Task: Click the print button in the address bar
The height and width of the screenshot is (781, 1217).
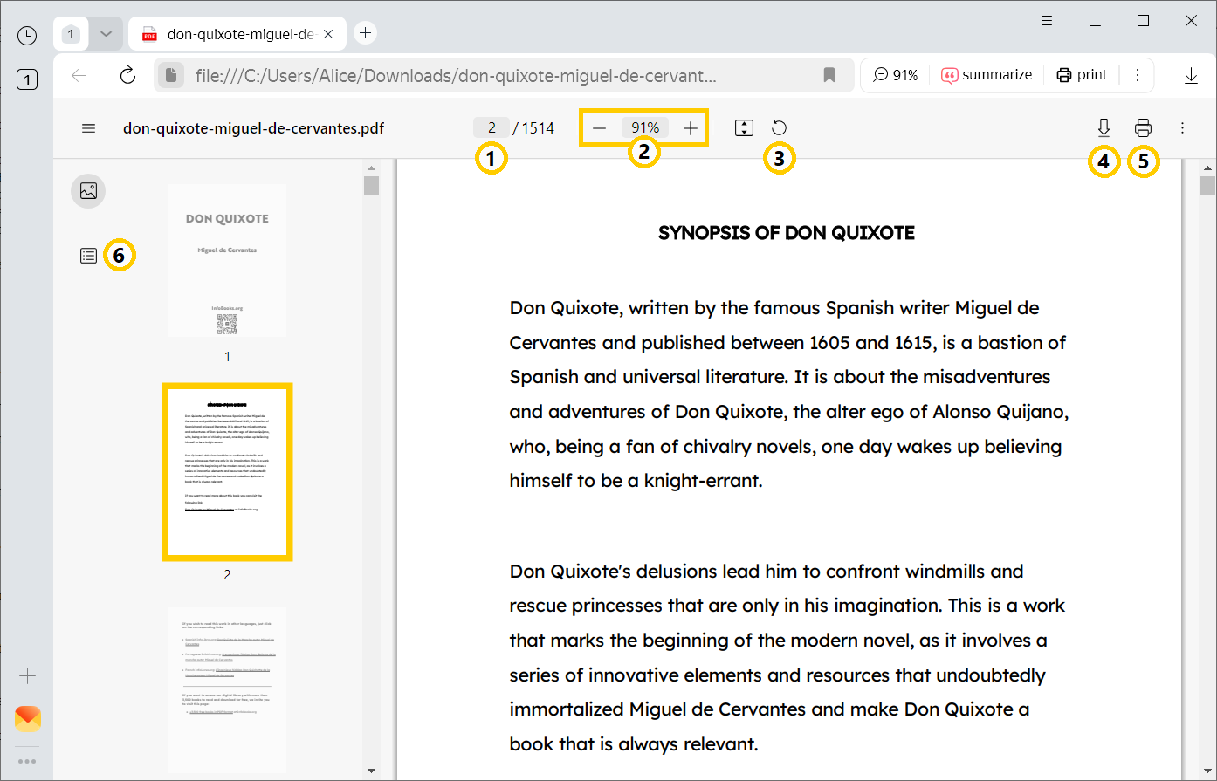Action: click(x=1082, y=75)
